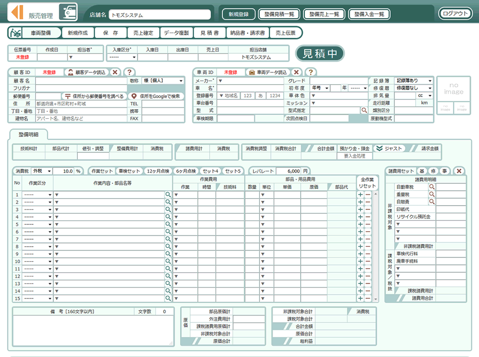Click the 修 expense set button
The width and height of the screenshot is (479, 357).
(x=433, y=171)
